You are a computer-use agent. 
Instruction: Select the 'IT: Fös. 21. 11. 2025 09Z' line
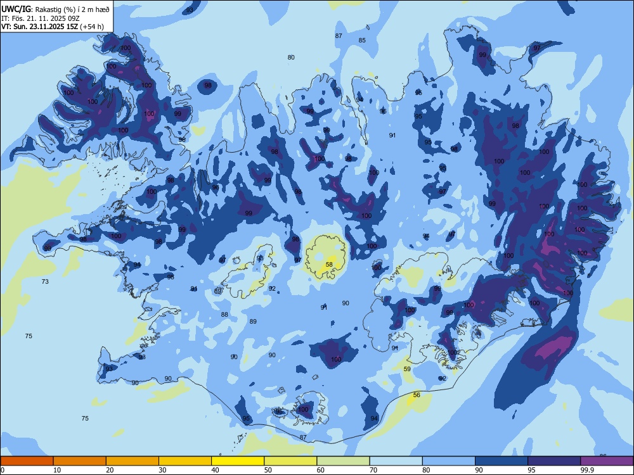(x=41, y=18)
